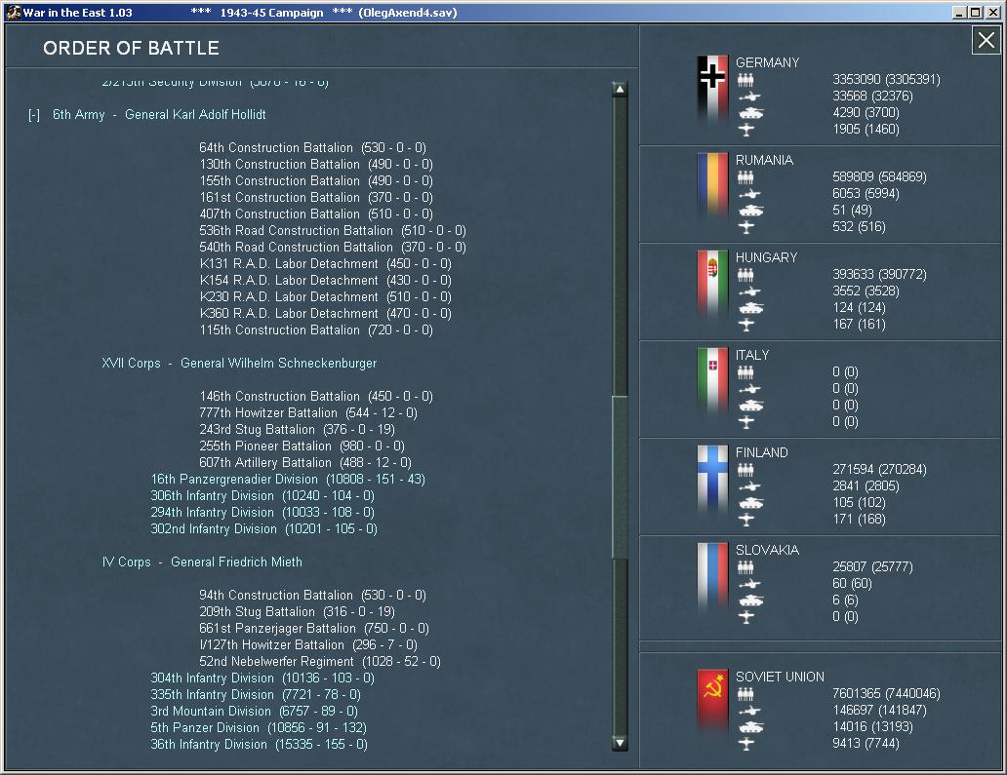Click the I/127th Howitzer Battalion row
This screenshot has width=1007, height=775.
308,645
